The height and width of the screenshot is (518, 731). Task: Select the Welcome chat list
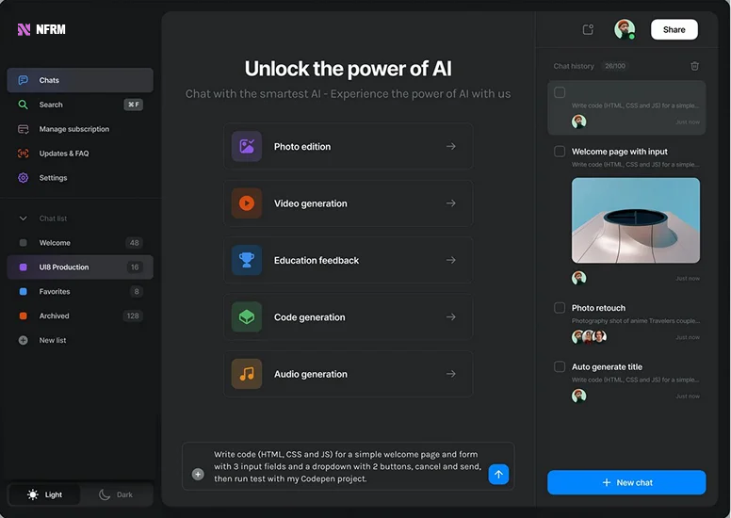pyautogui.click(x=80, y=243)
